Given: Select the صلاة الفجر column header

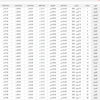Looking at the screenshot, I should [64, 6].
